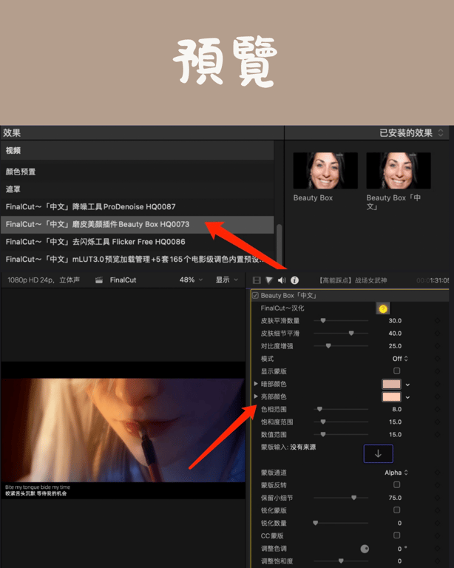This screenshot has width=454, height=568.
Task: Click the 数值范围 keyframe diamond
Action: 437,434
